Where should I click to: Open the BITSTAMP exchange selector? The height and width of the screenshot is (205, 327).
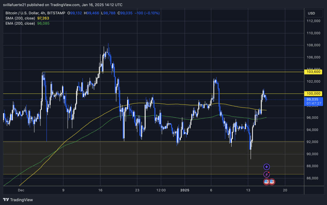coord(56,13)
